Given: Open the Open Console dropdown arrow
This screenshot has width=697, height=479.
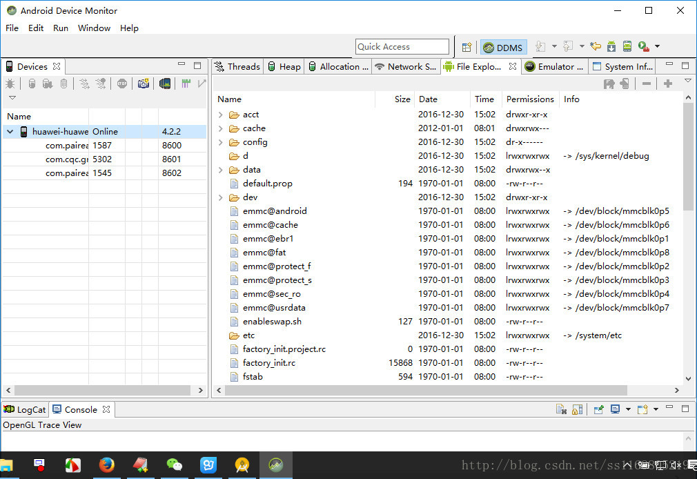Looking at the screenshot, I should click(656, 409).
